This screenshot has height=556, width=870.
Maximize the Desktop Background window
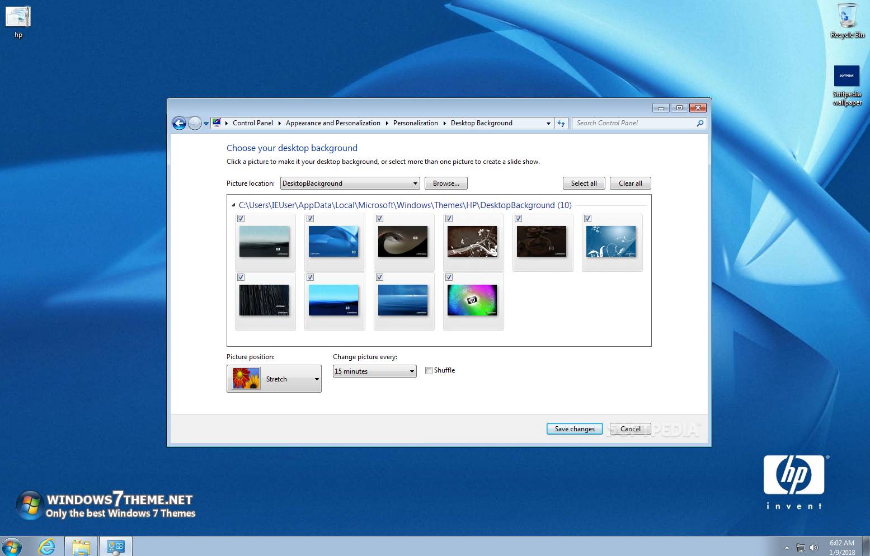click(x=679, y=107)
